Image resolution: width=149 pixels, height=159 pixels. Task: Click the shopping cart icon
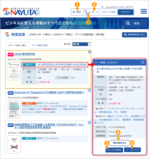(87, 12)
